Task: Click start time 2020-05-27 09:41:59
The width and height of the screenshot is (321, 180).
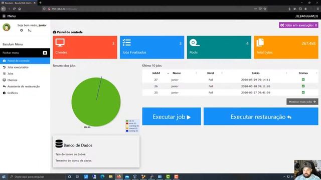Action: coord(255,92)
